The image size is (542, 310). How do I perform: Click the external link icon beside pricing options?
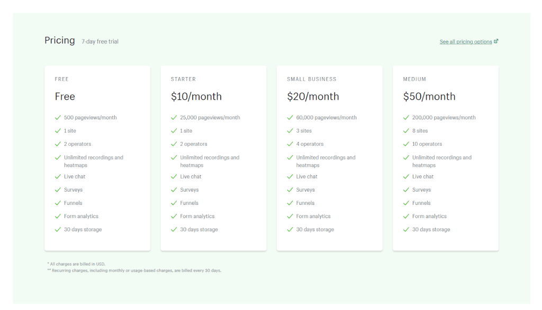pyautogui.click(x=496, y=41)
